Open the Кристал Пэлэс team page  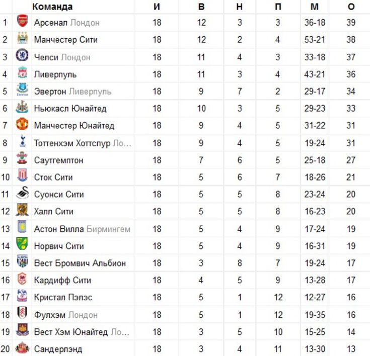tap(63, 297)
